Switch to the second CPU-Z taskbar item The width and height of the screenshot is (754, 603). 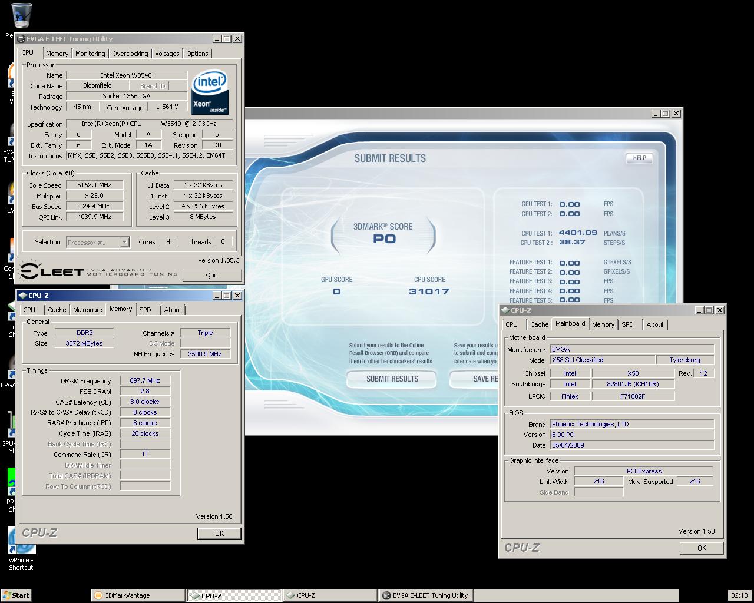coord(330,595)
